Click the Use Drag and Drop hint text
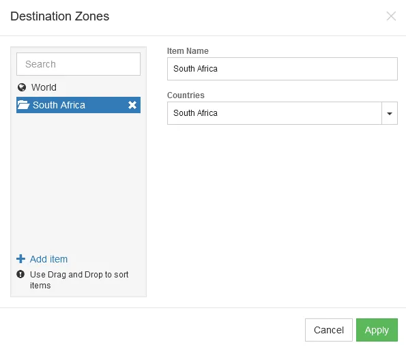The width and height of the screenshot is (406, 347). point(79,280)
